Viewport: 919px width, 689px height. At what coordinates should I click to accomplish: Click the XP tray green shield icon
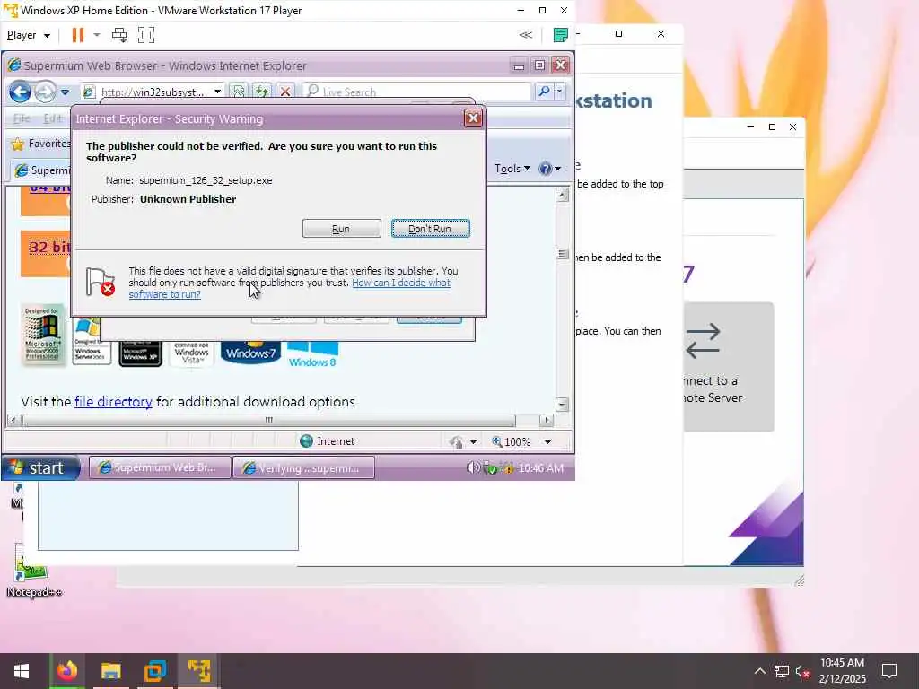pyautogui.click(x=491, y=468)
